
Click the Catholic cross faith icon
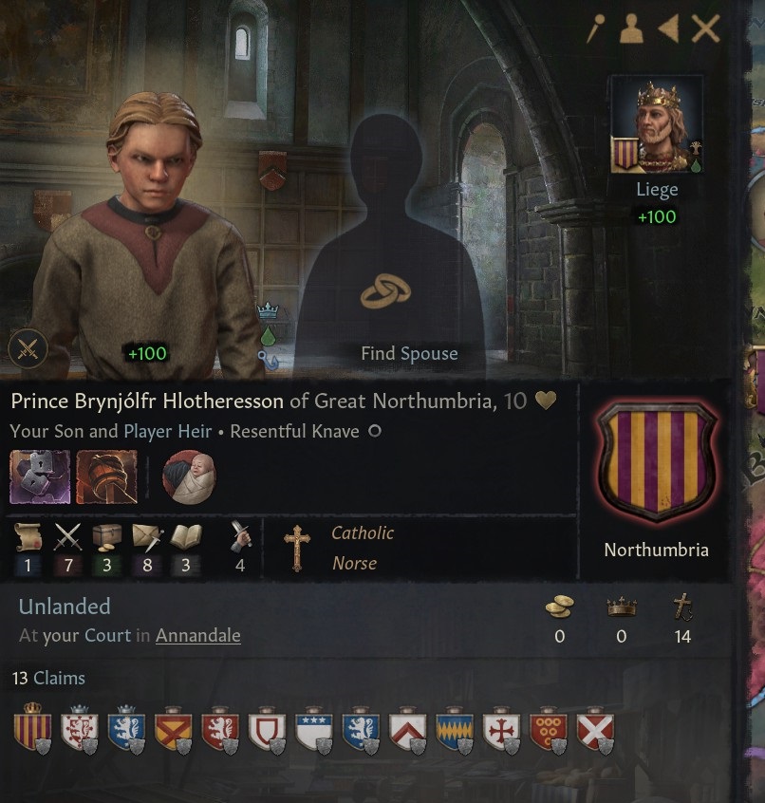(297, 548)
